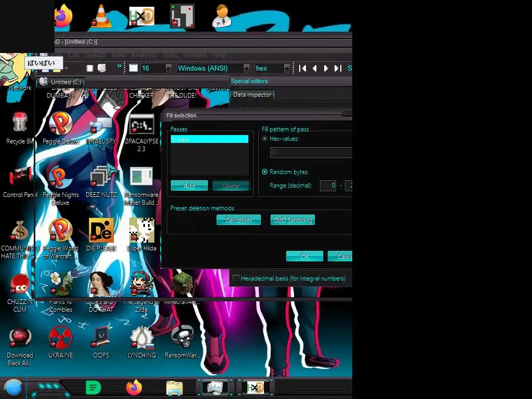Go to previous sector arrow
Image resolution: width=532 pixels, height=399 pixels.
[x=314, y=68]
